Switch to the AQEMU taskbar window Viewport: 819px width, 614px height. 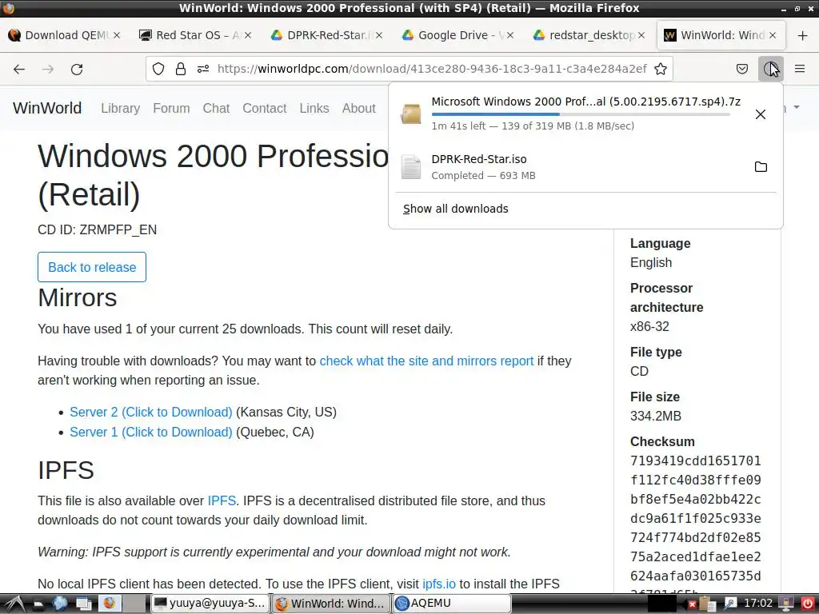click(x=452, y=604)
